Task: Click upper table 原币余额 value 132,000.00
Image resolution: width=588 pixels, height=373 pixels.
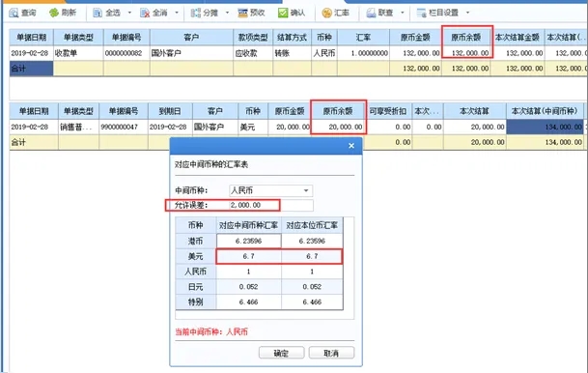Action: tap(466, 53)
